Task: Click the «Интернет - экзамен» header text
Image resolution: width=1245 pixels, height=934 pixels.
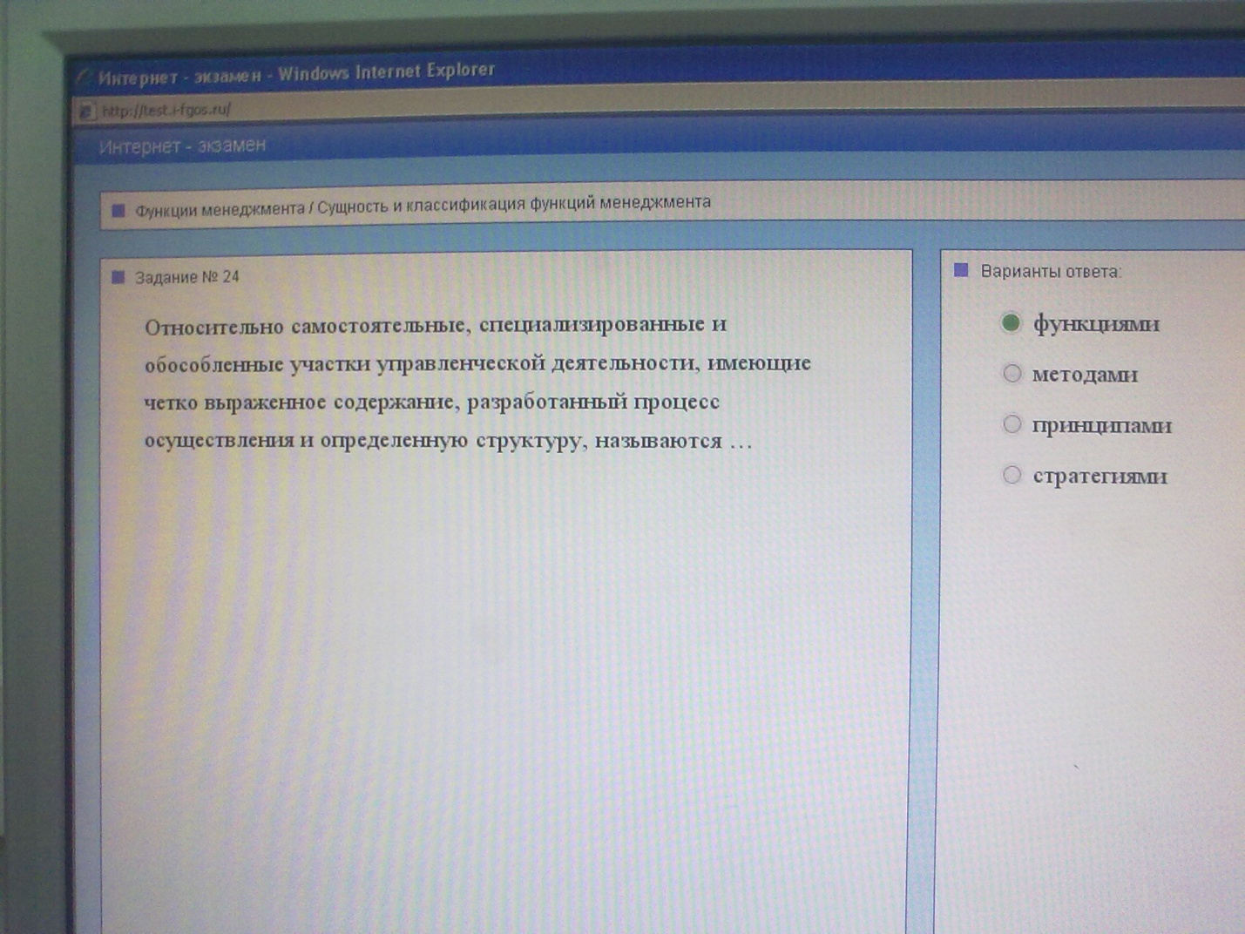Action: pos(182,146)
